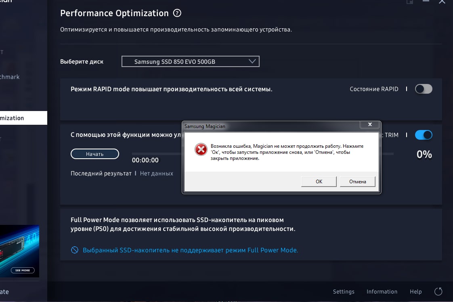
Task: Click the 'Выбранный SSD-накопитель не поддерживает' message
Action: point(191,250)
